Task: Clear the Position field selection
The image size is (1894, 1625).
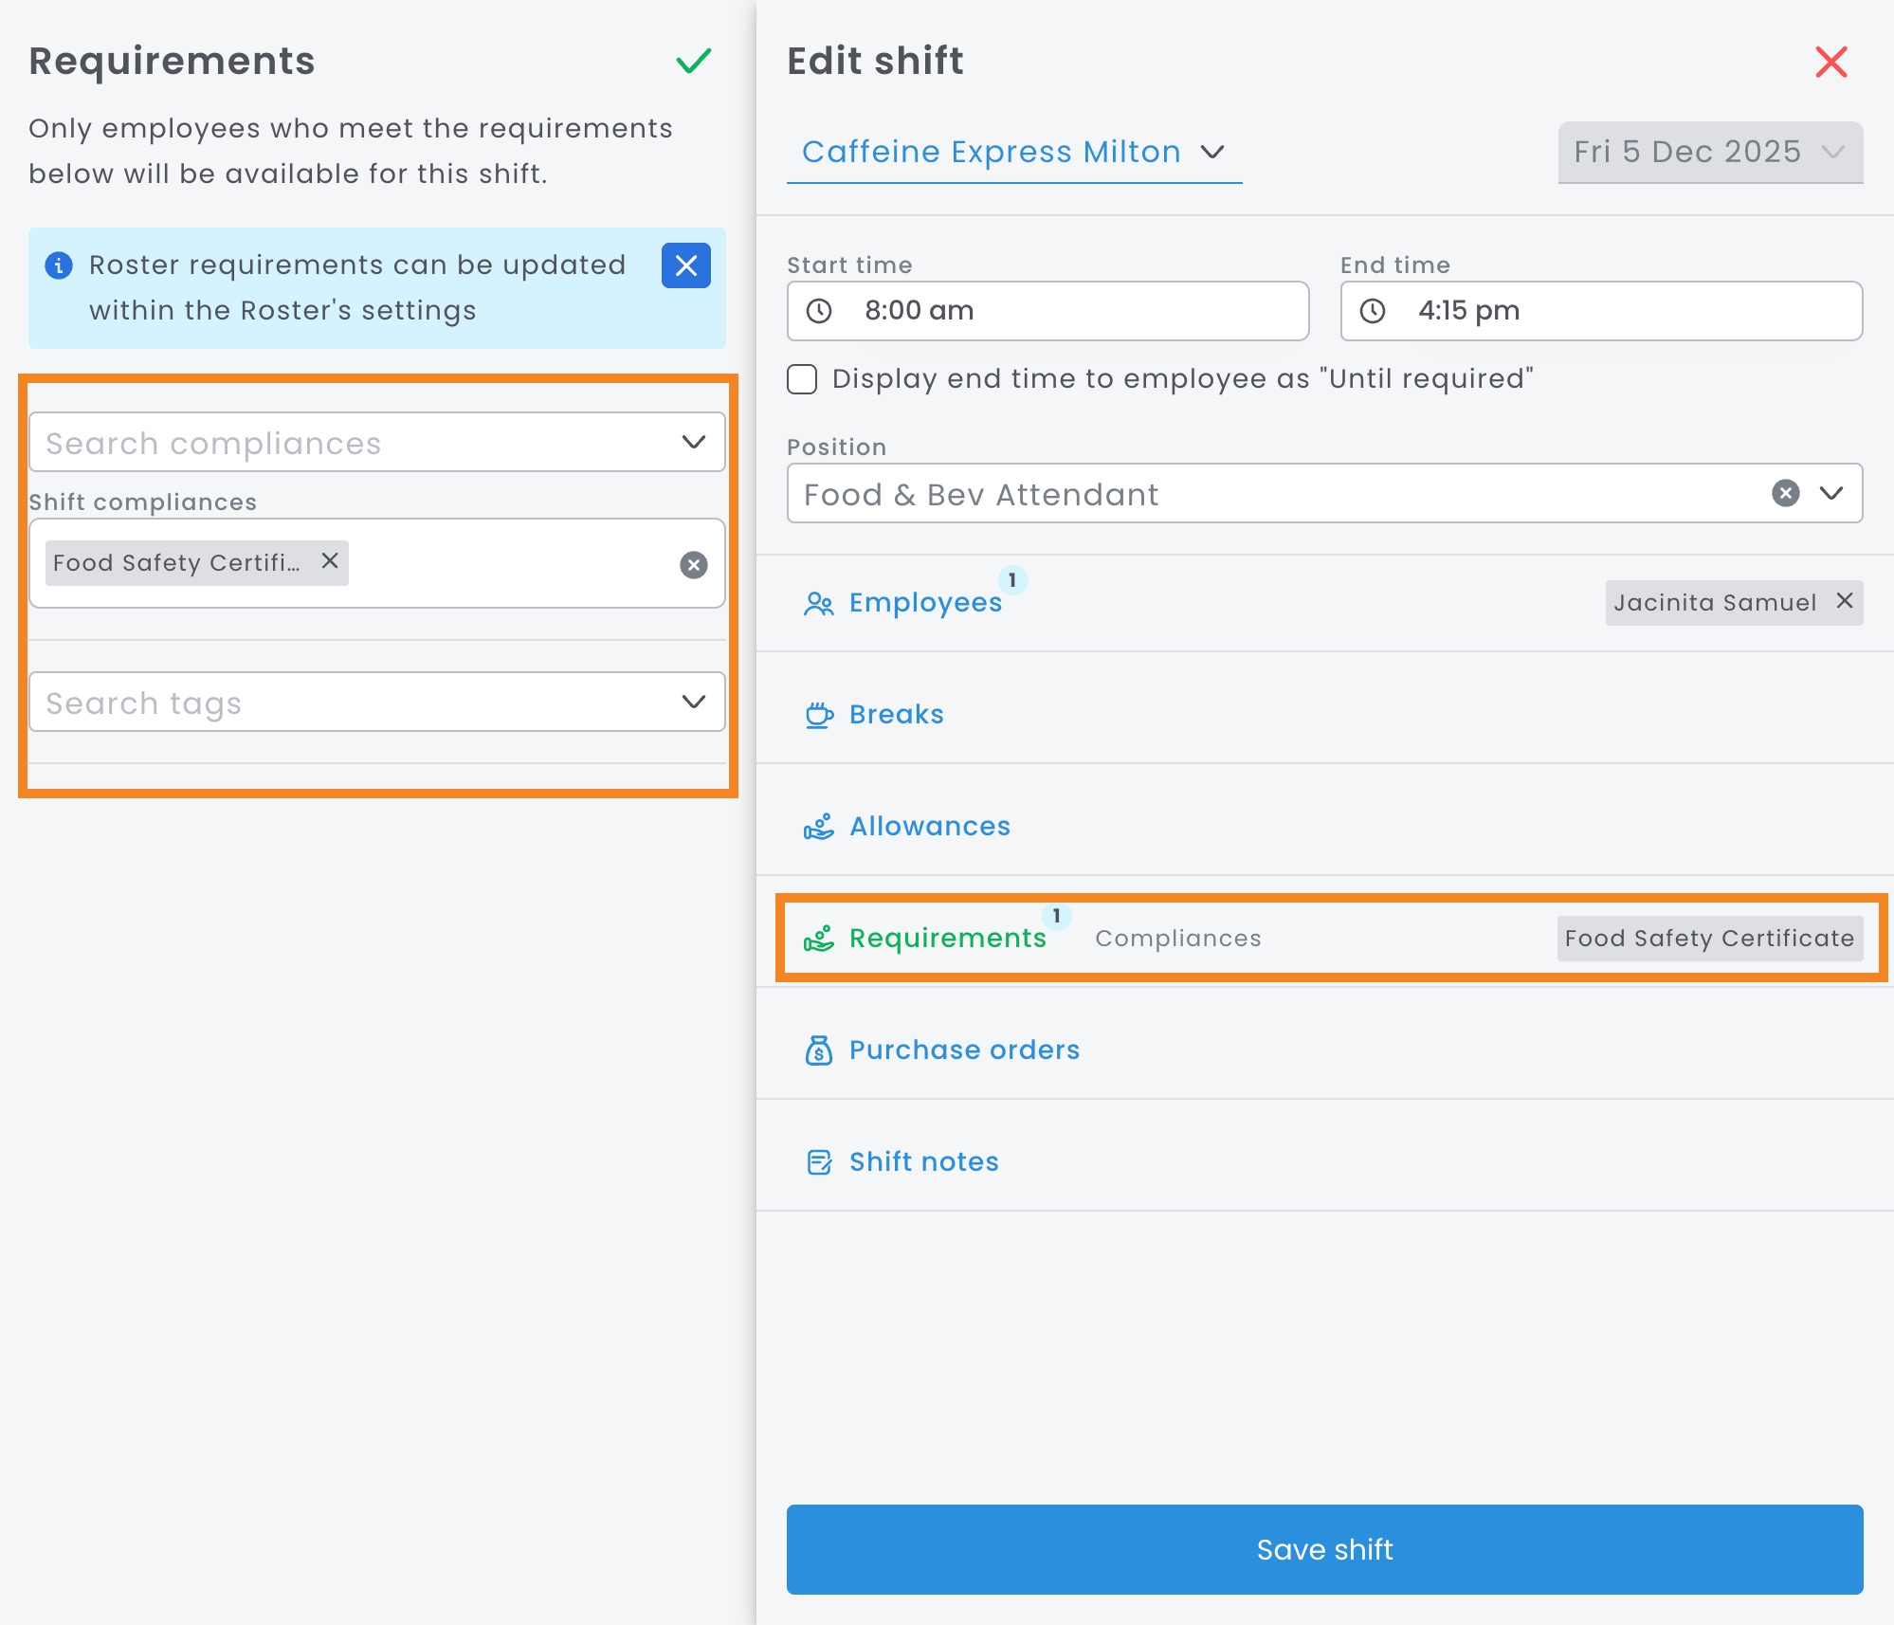Action: tap(1785, 493)
